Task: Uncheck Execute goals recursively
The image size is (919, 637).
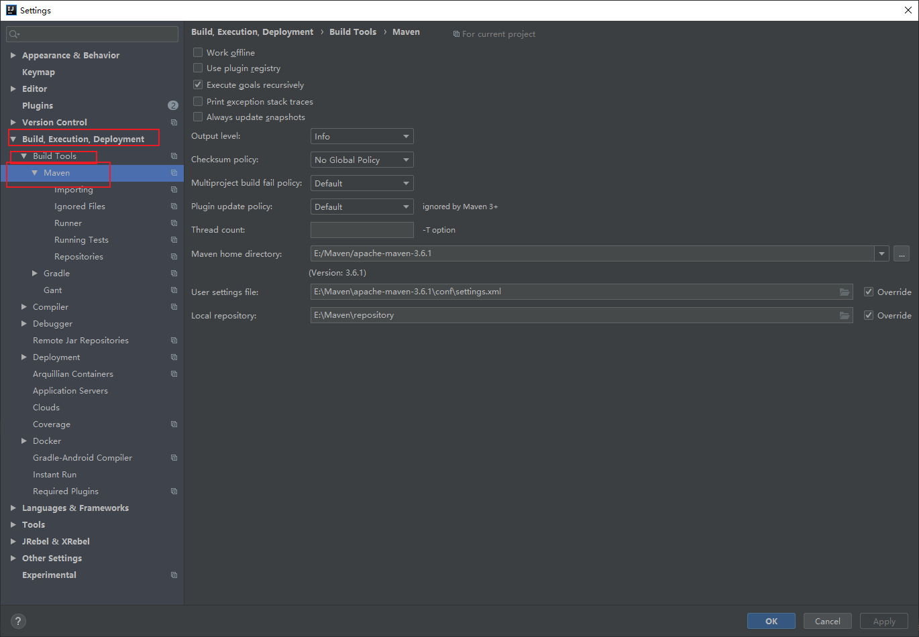Action: pos(198,84)
